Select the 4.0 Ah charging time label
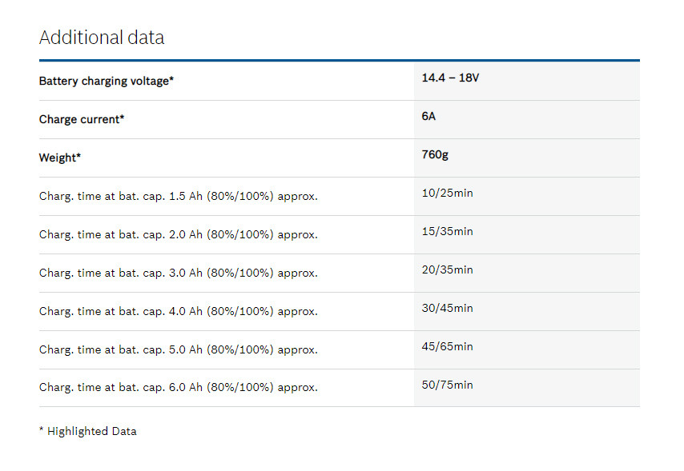Screen dimensions: 684x471 tap(179, 311)
